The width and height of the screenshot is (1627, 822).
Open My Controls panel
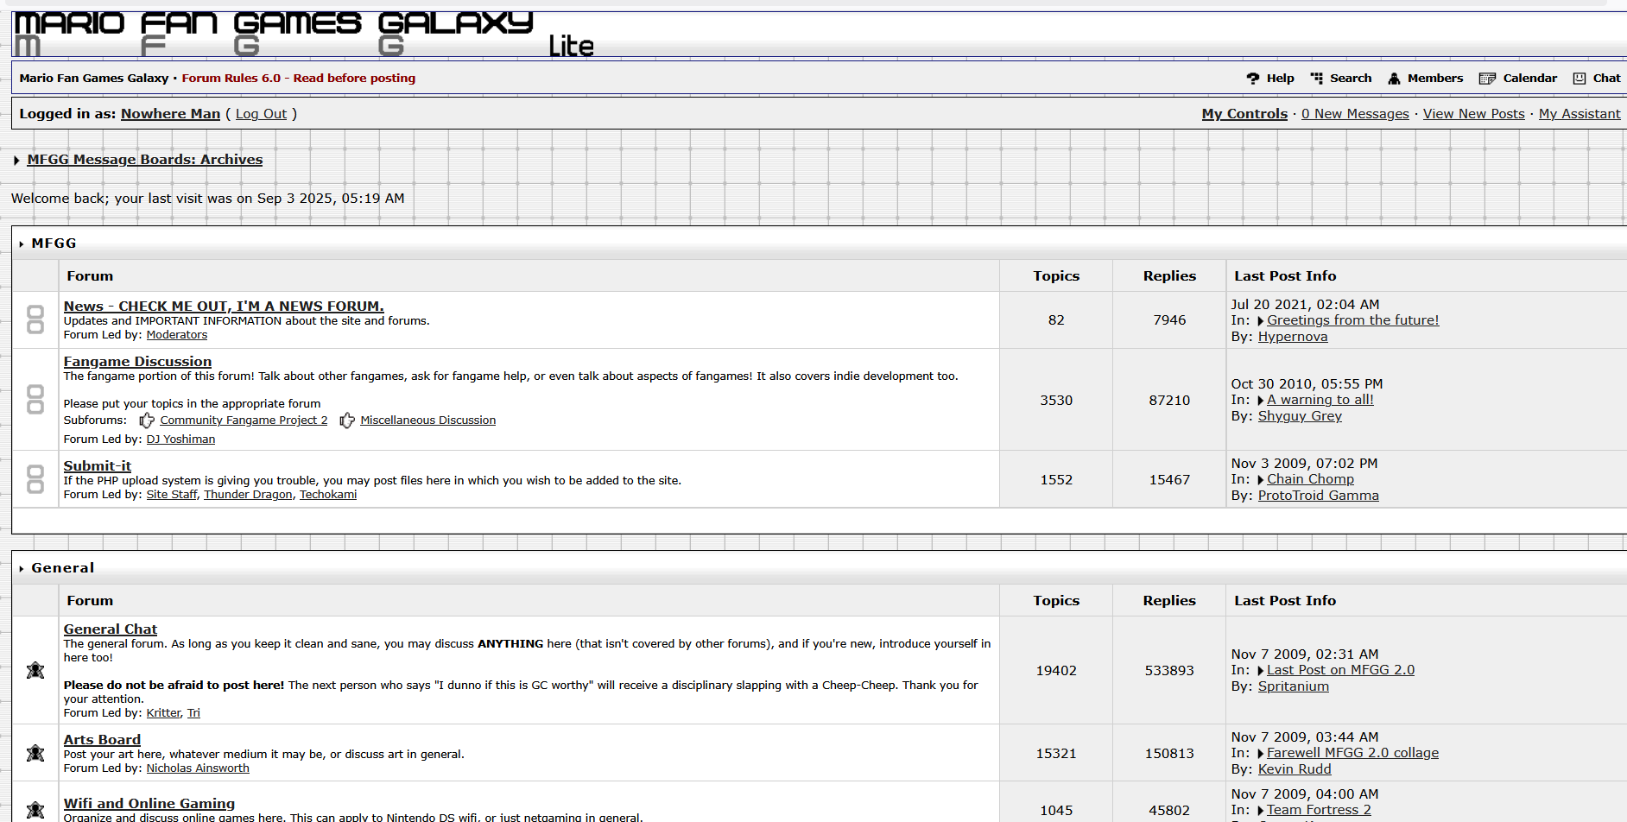(x=1244, y=114)
